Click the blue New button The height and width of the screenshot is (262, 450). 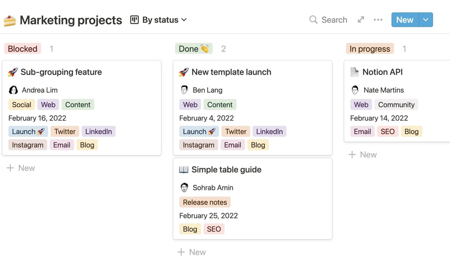coord(404,20)
